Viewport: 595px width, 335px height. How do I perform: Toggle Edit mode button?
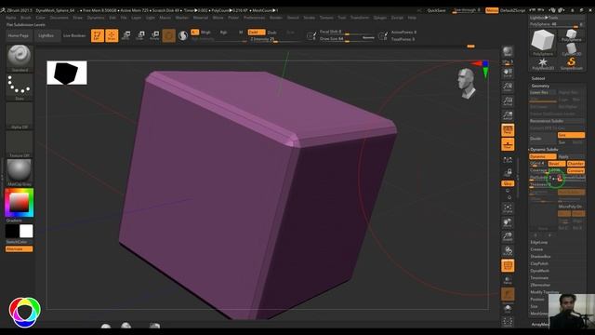(98, 35)
